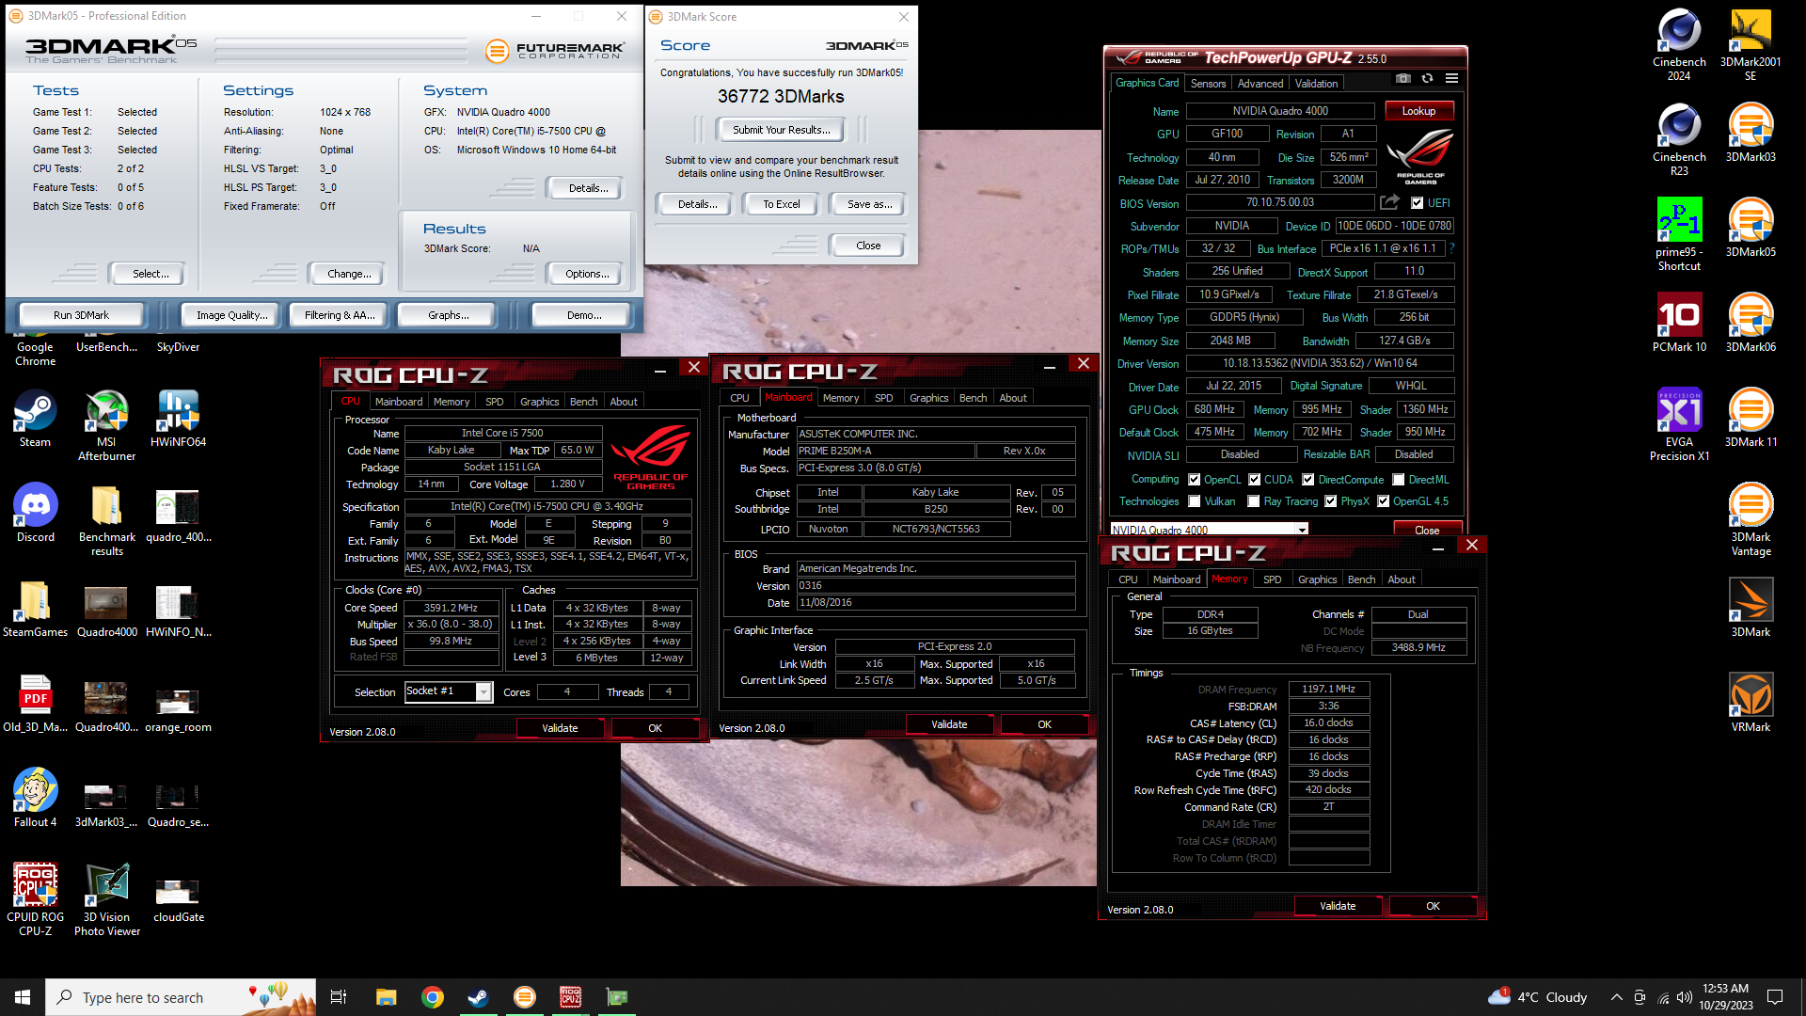This screenshot has width=1806, height=1016.
Task: Launch the prime95 shortcut
Action: [x=1679, y=235]
